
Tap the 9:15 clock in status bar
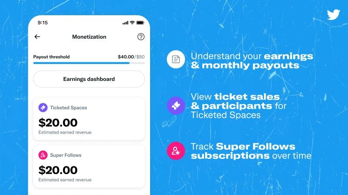point(43,23)
